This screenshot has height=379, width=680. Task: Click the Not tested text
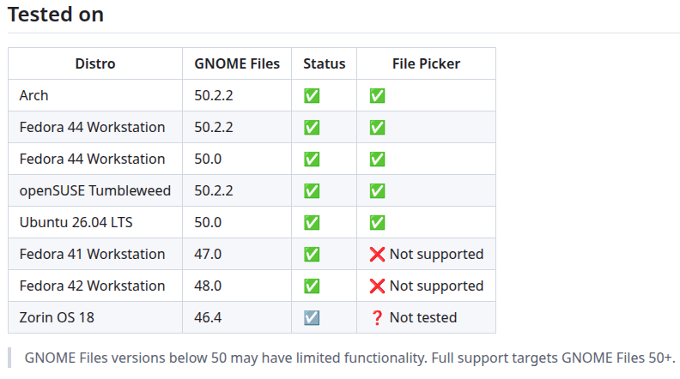423,317
